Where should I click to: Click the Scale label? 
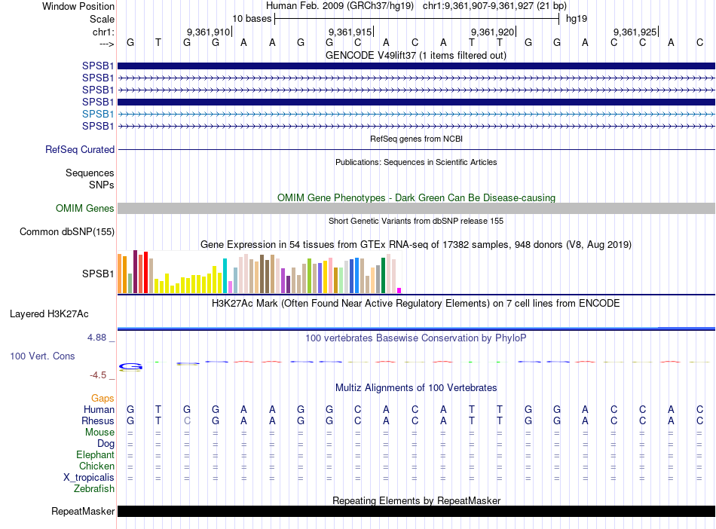(x=102, y=19)
